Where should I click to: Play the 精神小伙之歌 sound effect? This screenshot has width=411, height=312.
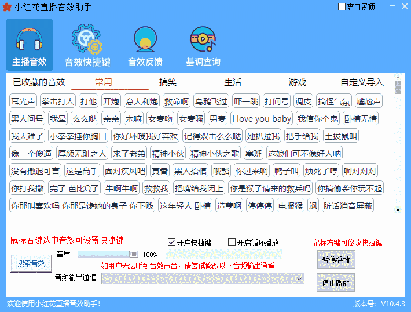tap(214, 153)
